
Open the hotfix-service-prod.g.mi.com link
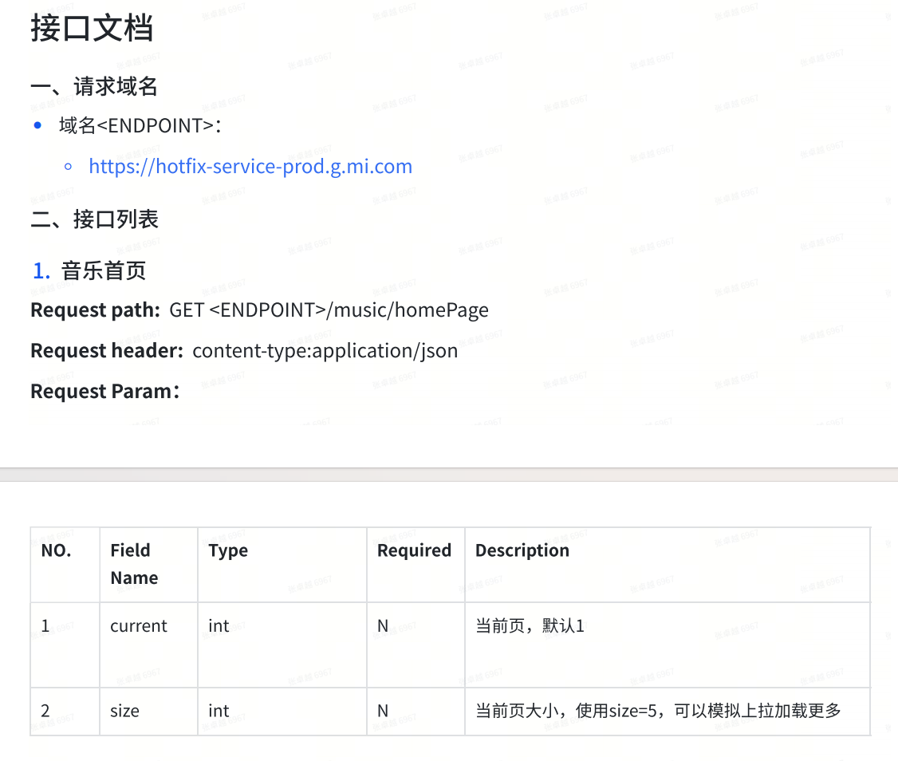(250, 166)
